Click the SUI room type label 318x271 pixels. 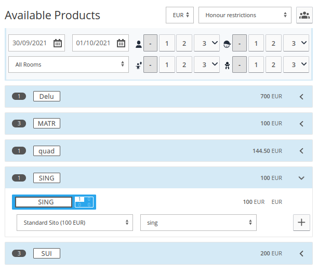47,253
